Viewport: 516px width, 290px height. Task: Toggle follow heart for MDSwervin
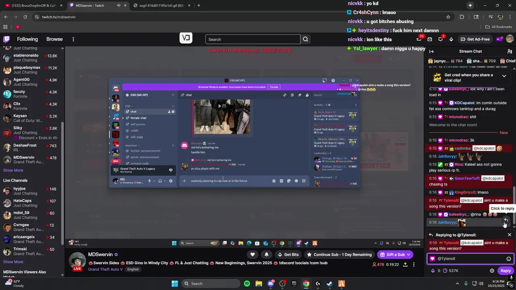click(252, 255)
